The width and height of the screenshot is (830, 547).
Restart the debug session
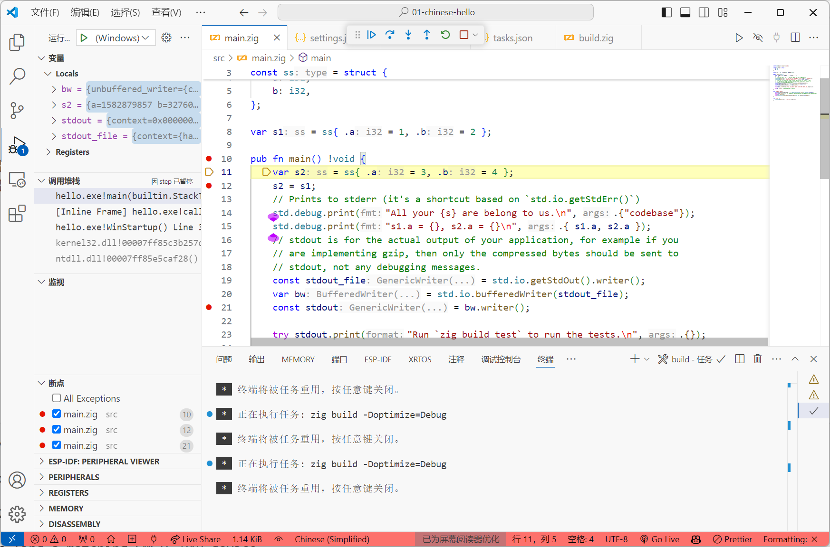coord(445,35)
